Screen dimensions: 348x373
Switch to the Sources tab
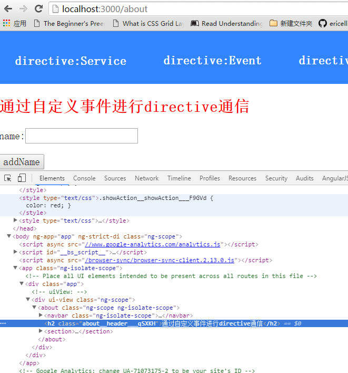115,178
